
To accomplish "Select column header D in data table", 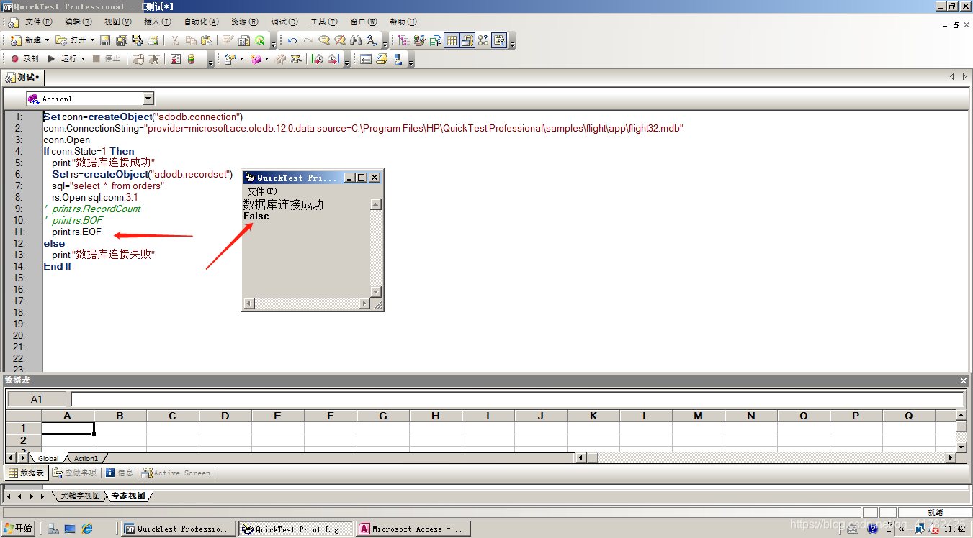I will click(225, 416).
